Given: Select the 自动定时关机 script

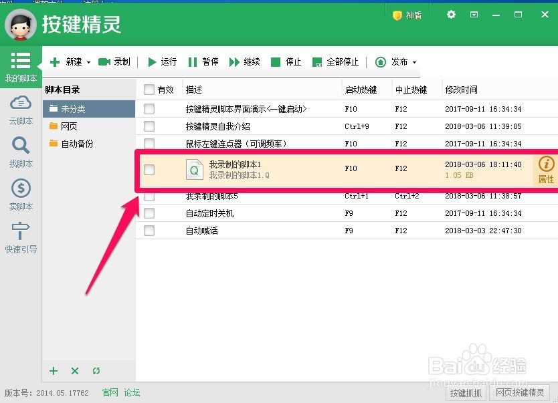Looking at the screenshot, I should click(209, 213).
